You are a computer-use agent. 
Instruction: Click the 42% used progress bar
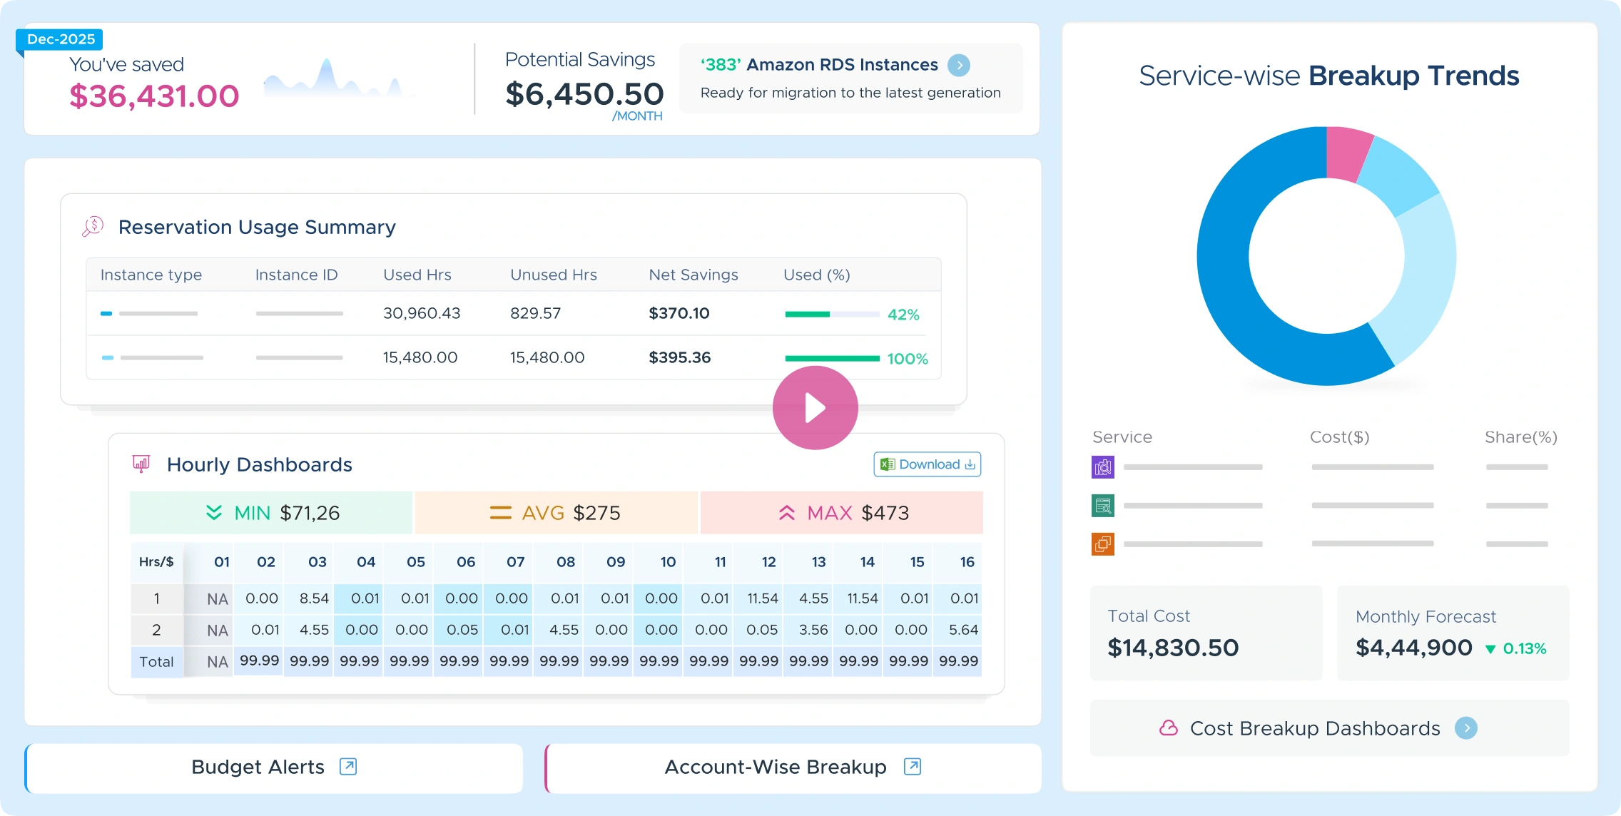click(832, 315)
